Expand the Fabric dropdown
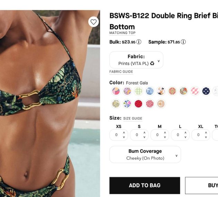 (136, 60)
